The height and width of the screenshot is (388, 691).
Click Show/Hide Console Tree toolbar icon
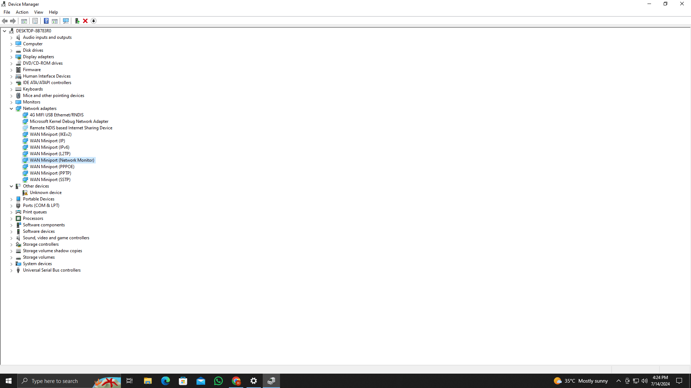pos(24,21)
